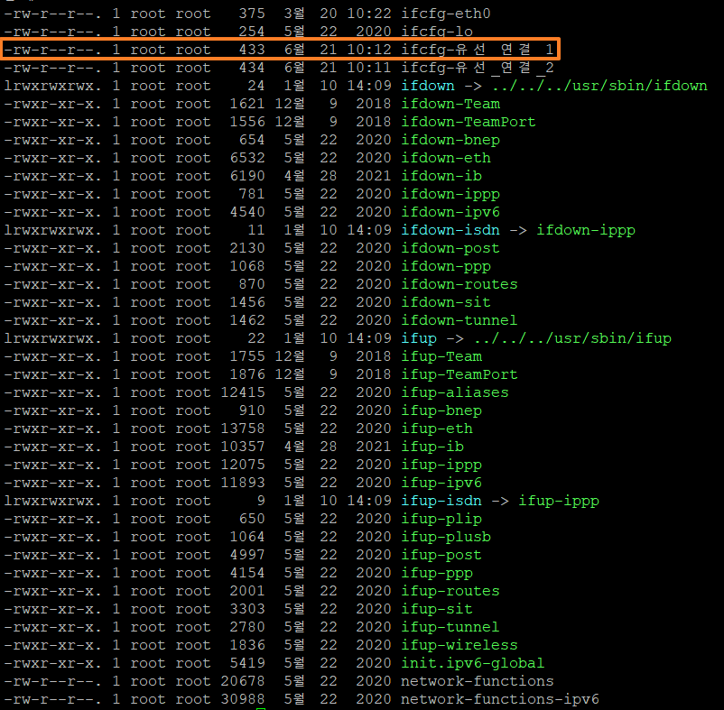Image resolution: width=724 pixels, height=710 pixels.
Task: Click the file size 30988 value
Action: click(243, 699)
